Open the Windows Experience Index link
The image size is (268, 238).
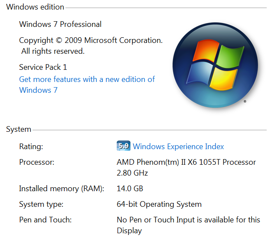pyautogui.click(x=178, y=147)
